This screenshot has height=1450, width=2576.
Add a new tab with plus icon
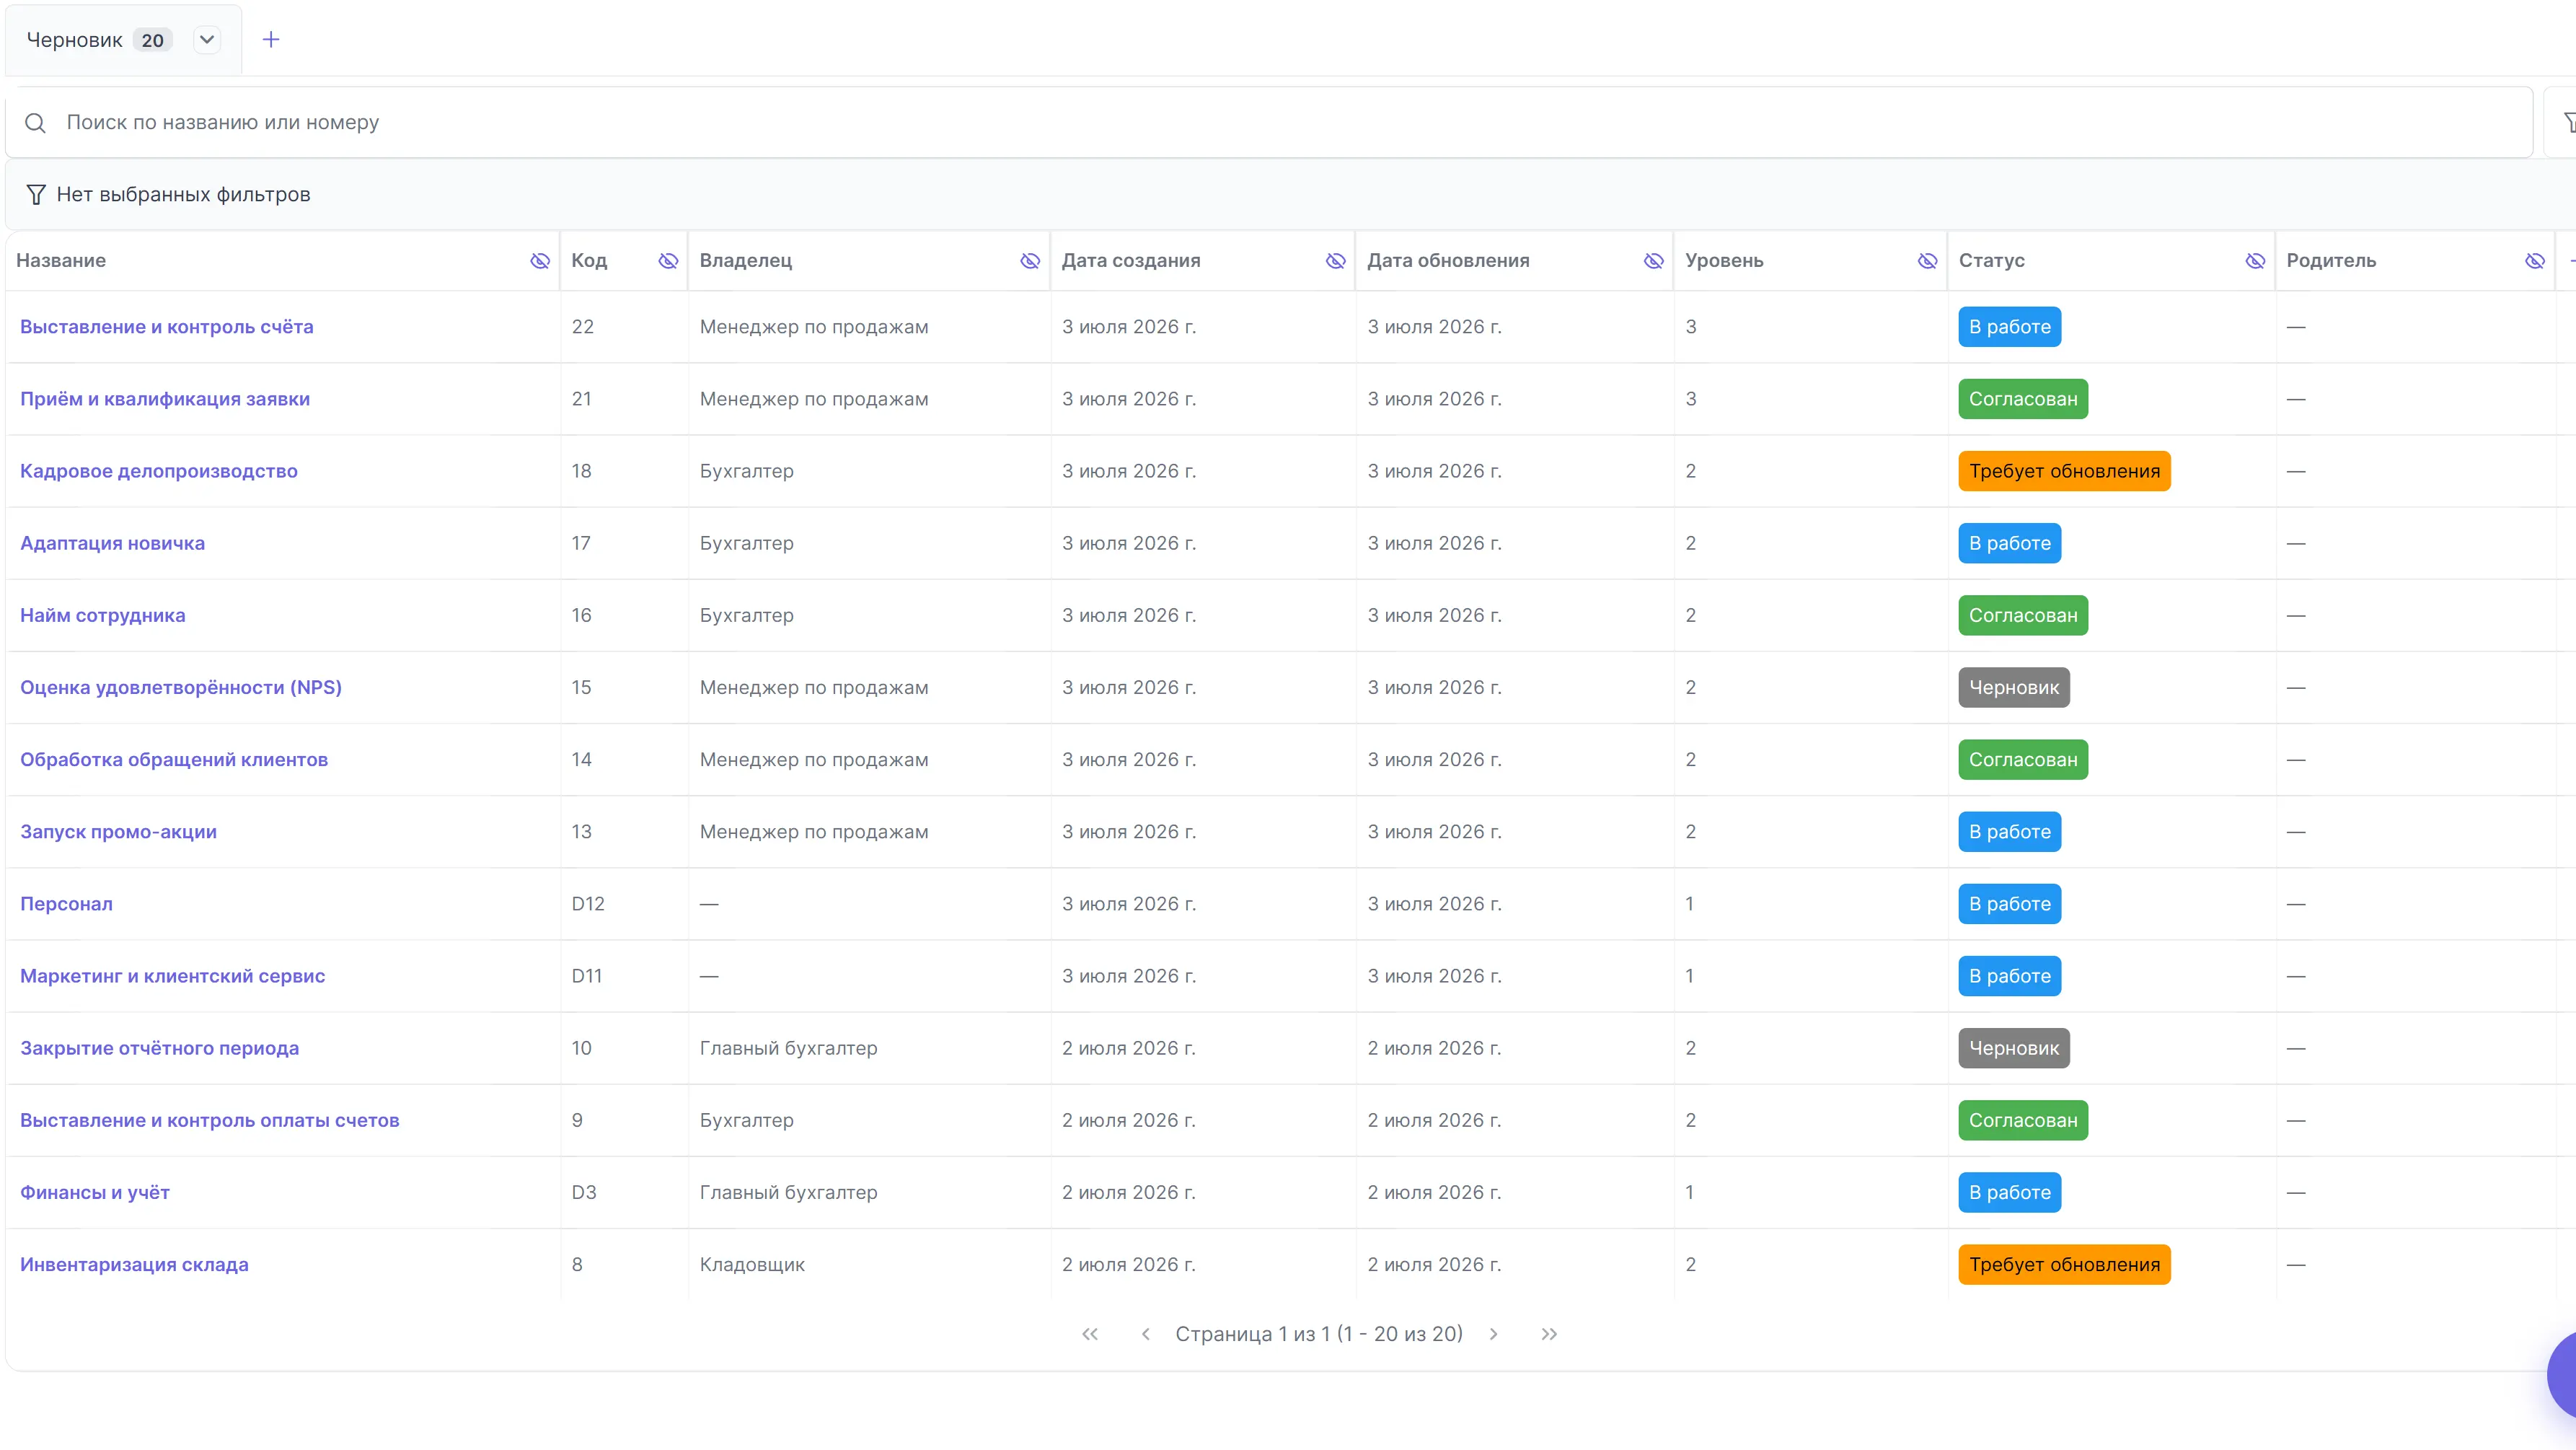pos(271,40)
